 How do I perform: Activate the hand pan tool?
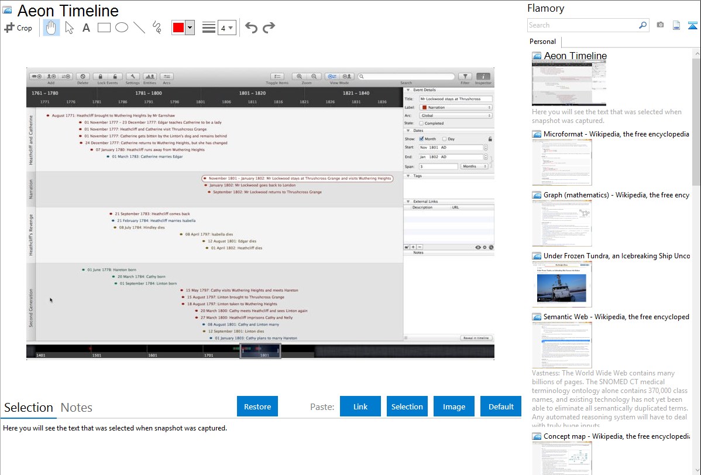click(51, 28)
